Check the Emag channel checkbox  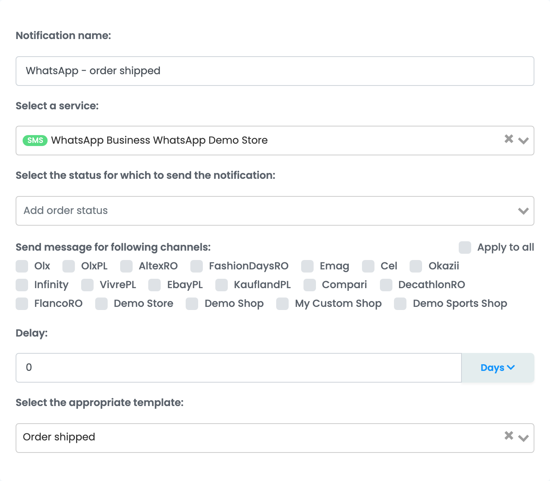pos(307,266)
